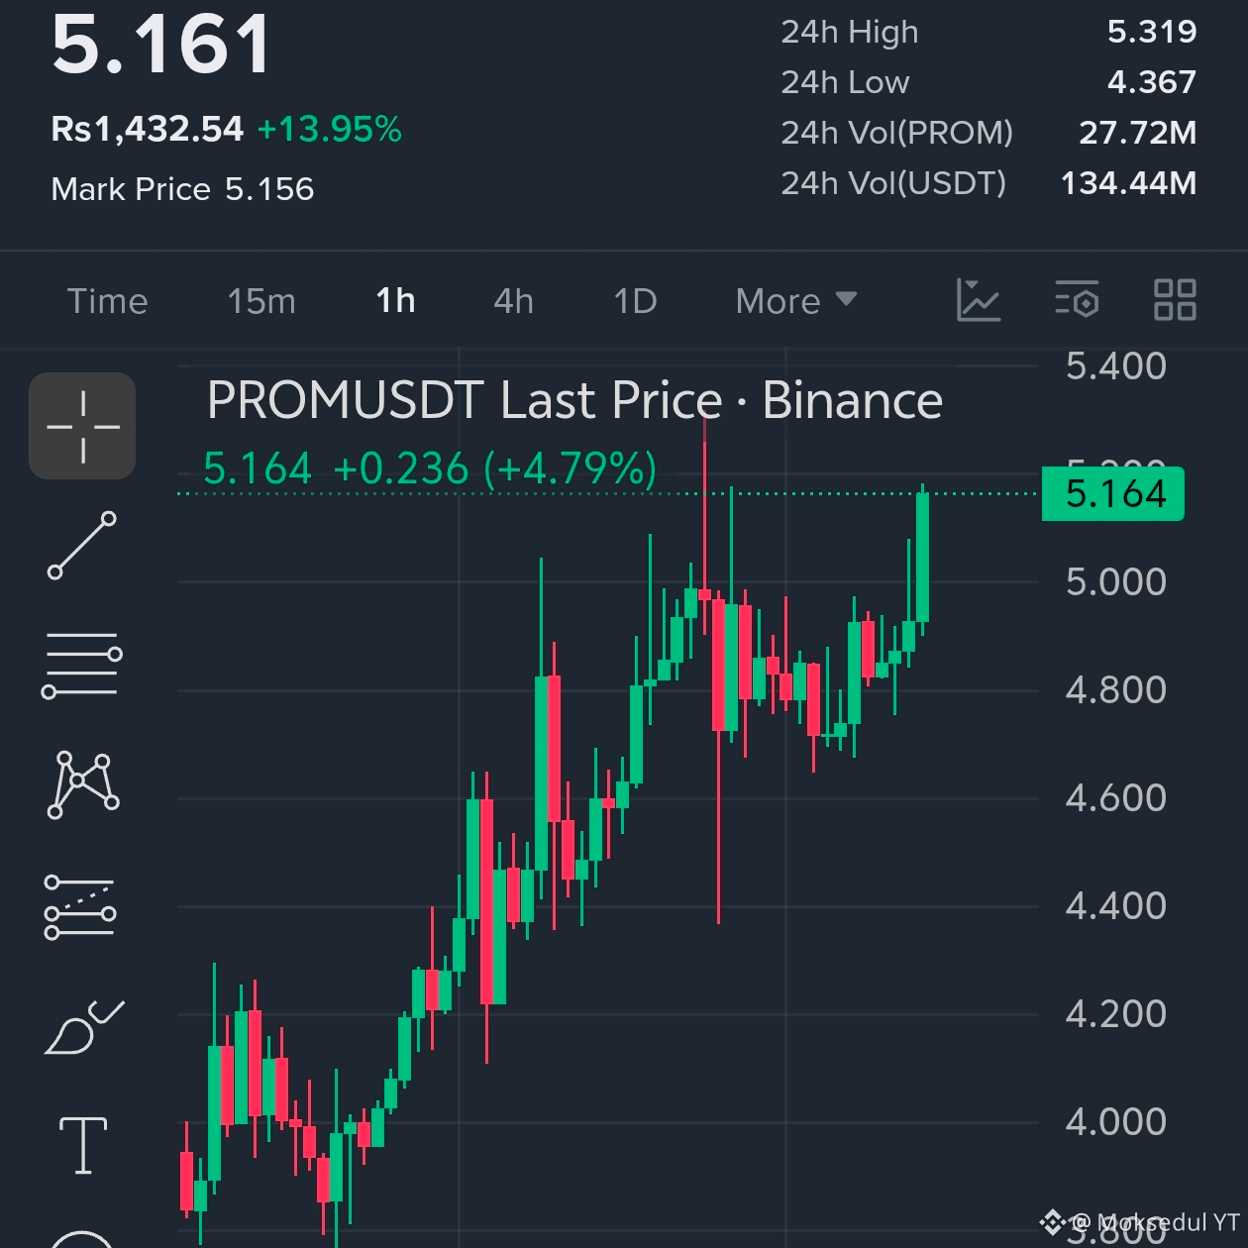Click the Rs1,432.54 converted price

point(147,129)
